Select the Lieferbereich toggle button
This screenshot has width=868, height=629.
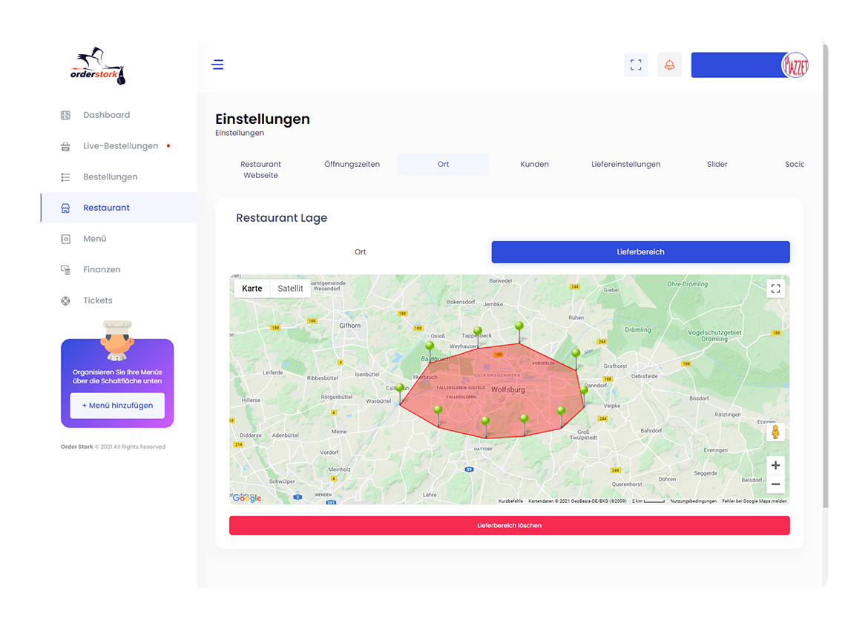[640, 252]
